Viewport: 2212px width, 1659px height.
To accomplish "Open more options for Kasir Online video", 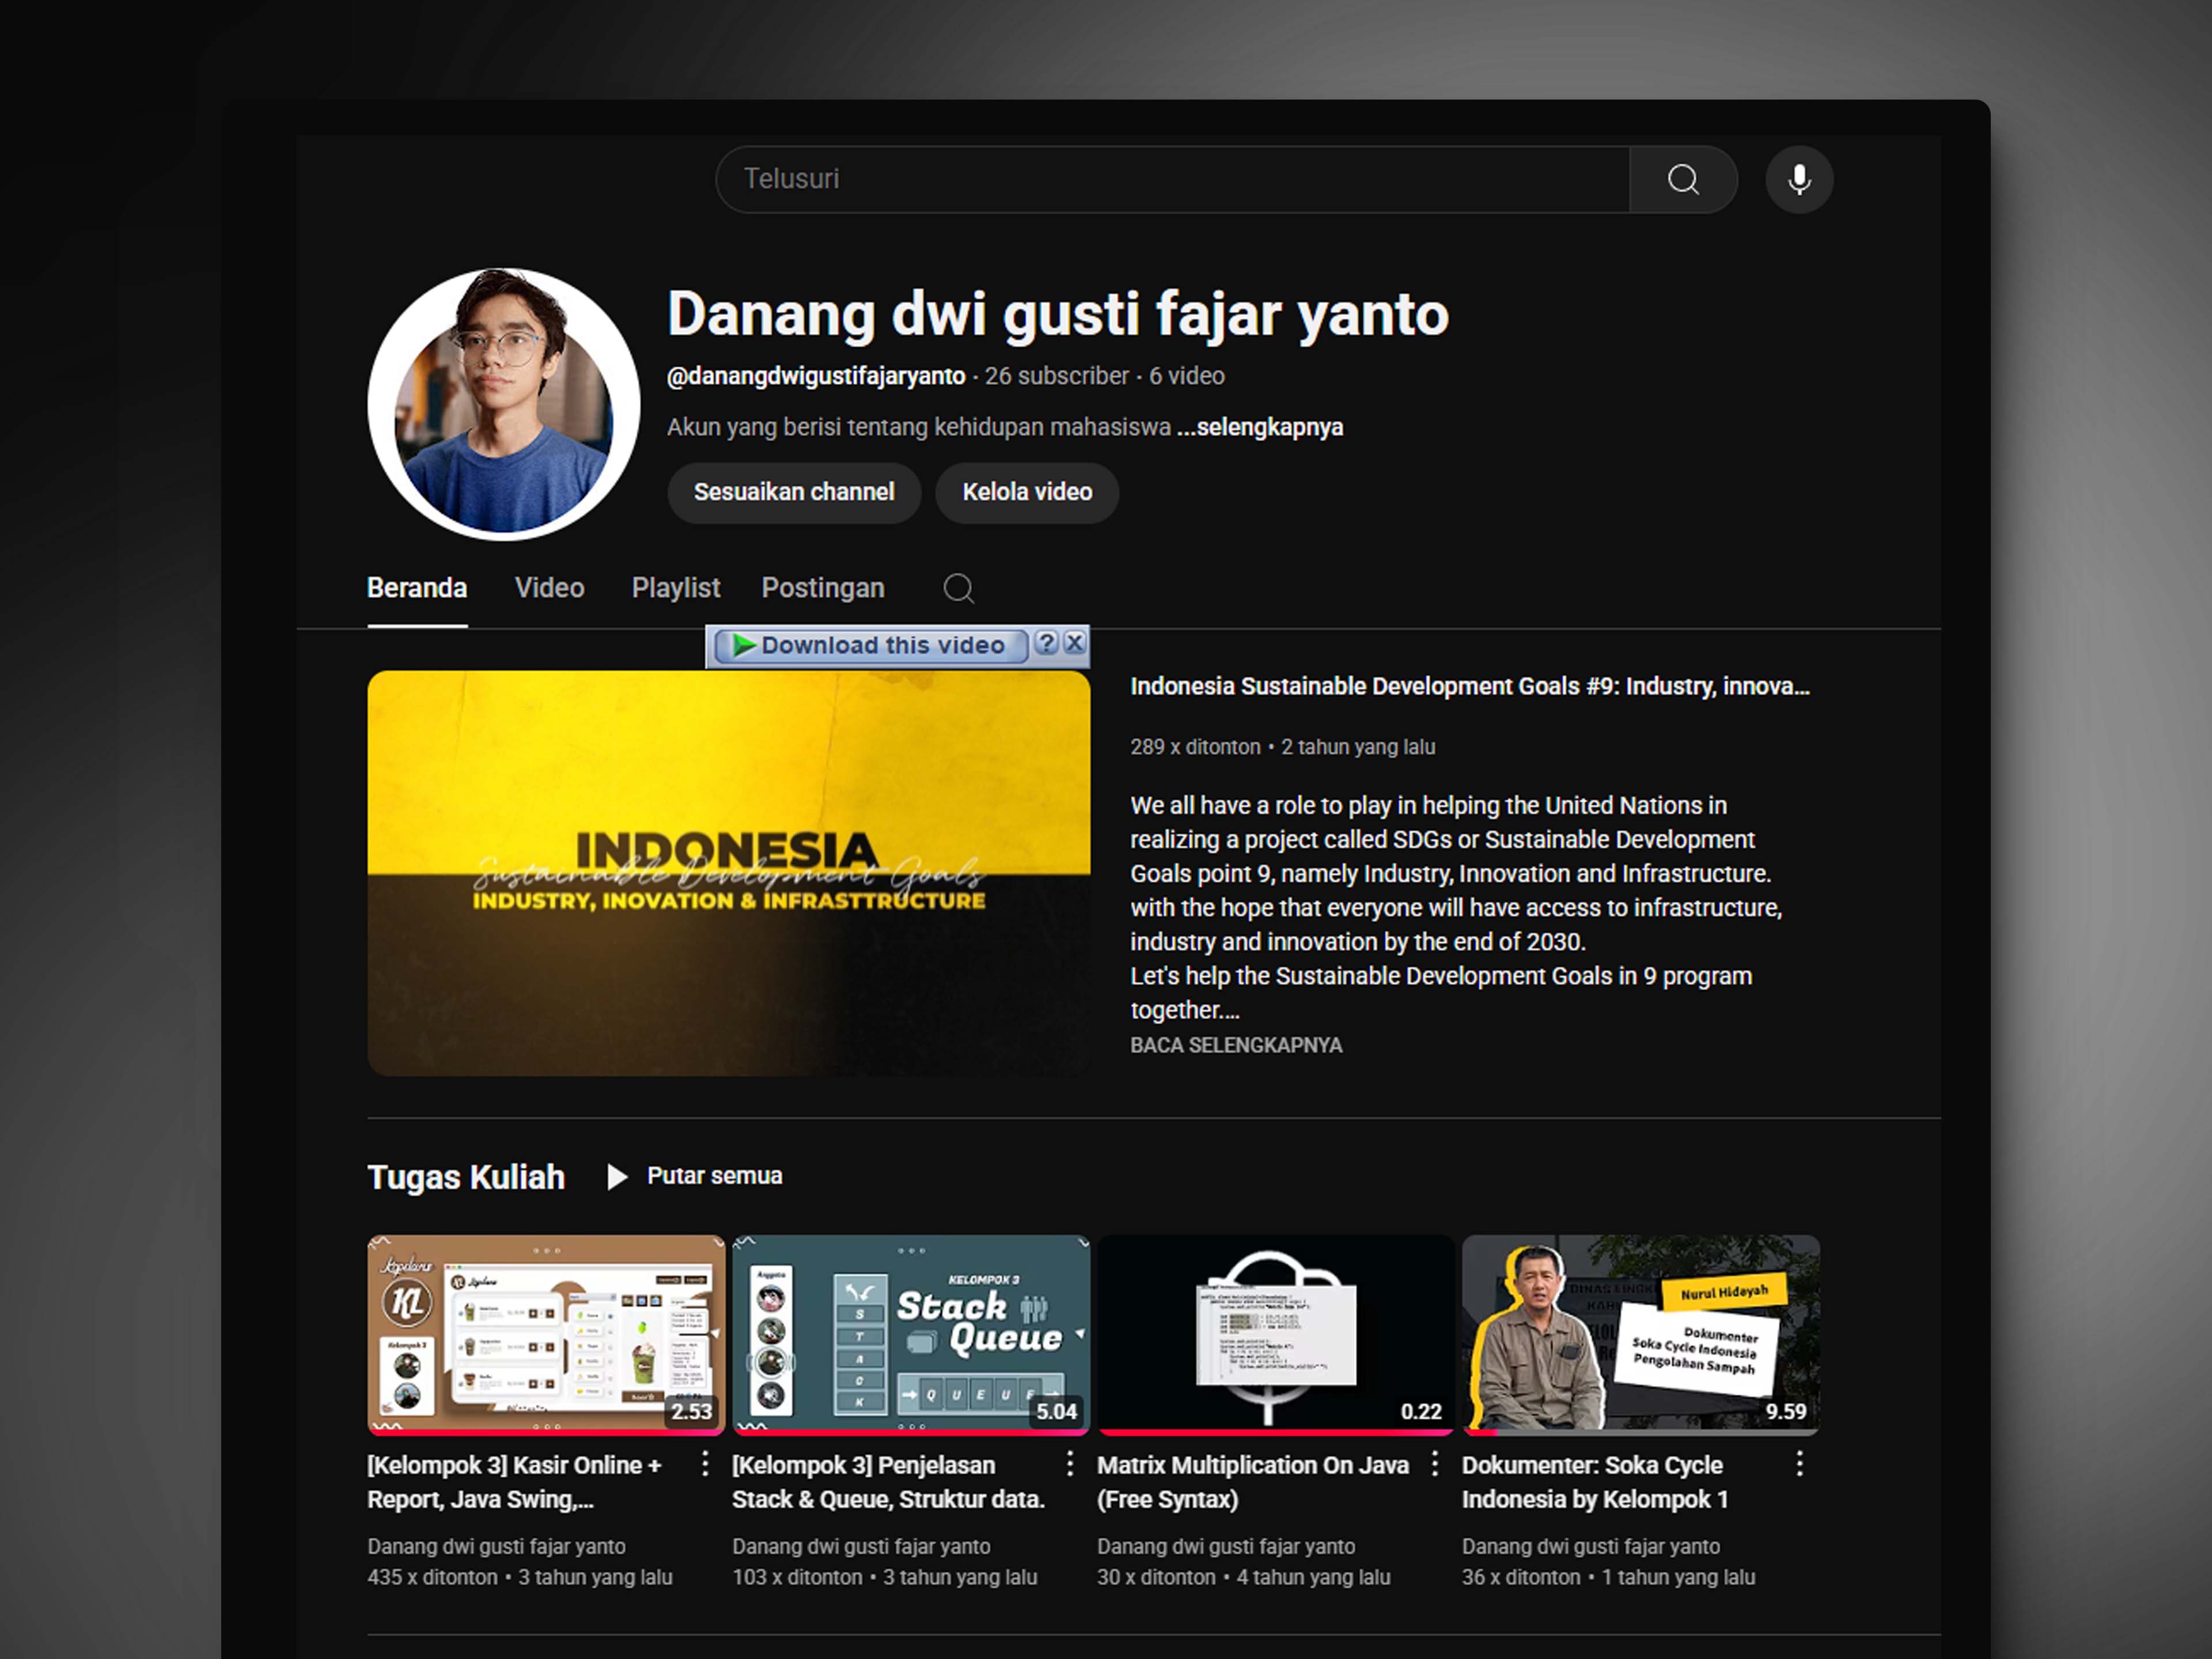I will [x=705, y=1464].
